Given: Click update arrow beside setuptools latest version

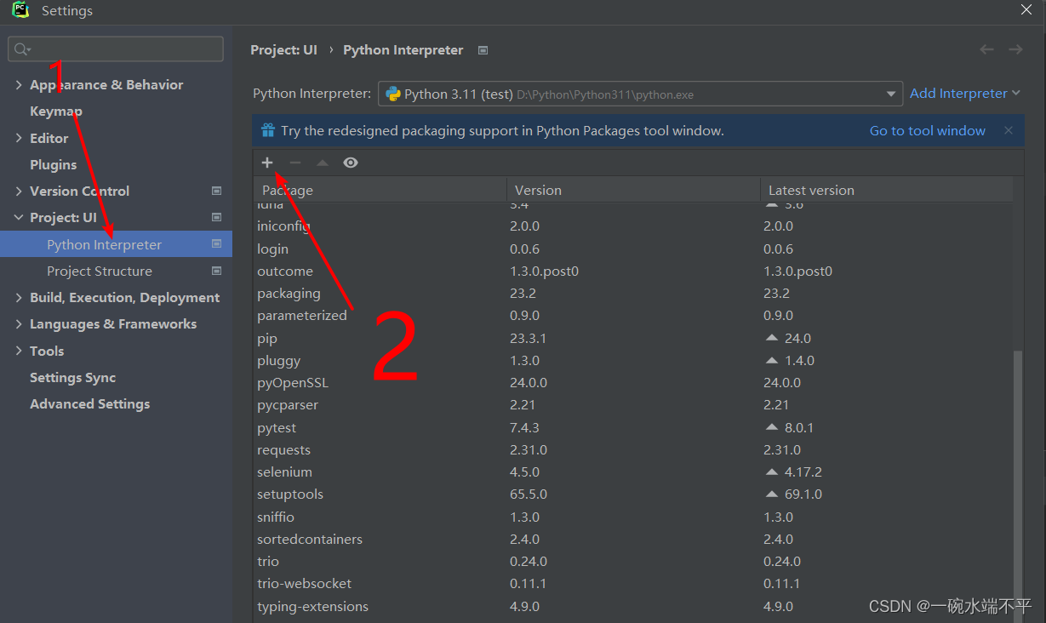Looking at the screenshot, I should [x=772, y=494].
